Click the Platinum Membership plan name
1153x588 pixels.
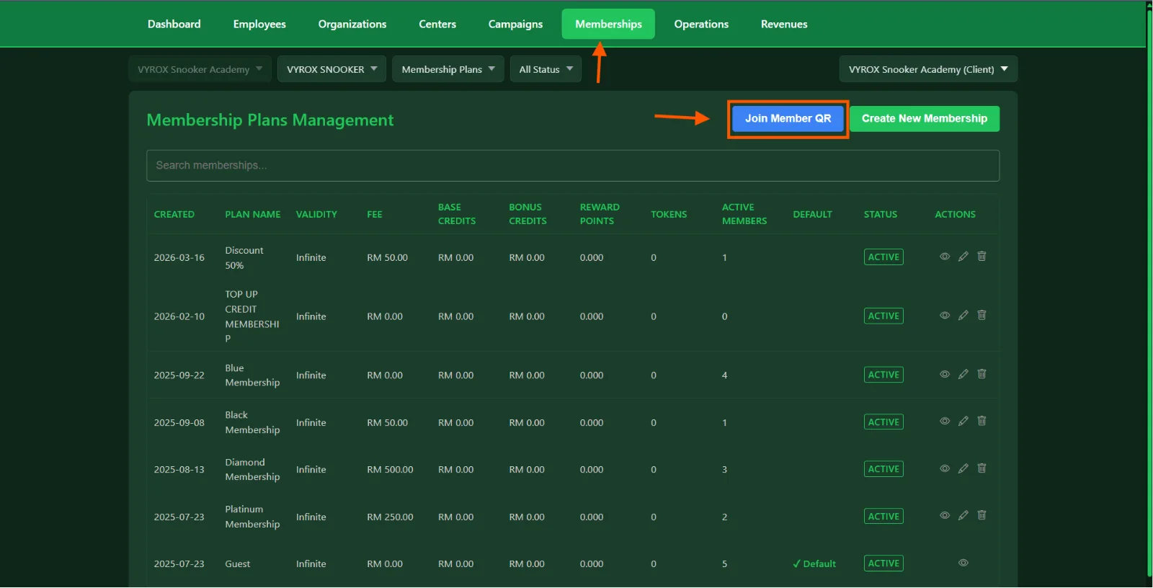point(252,517)
